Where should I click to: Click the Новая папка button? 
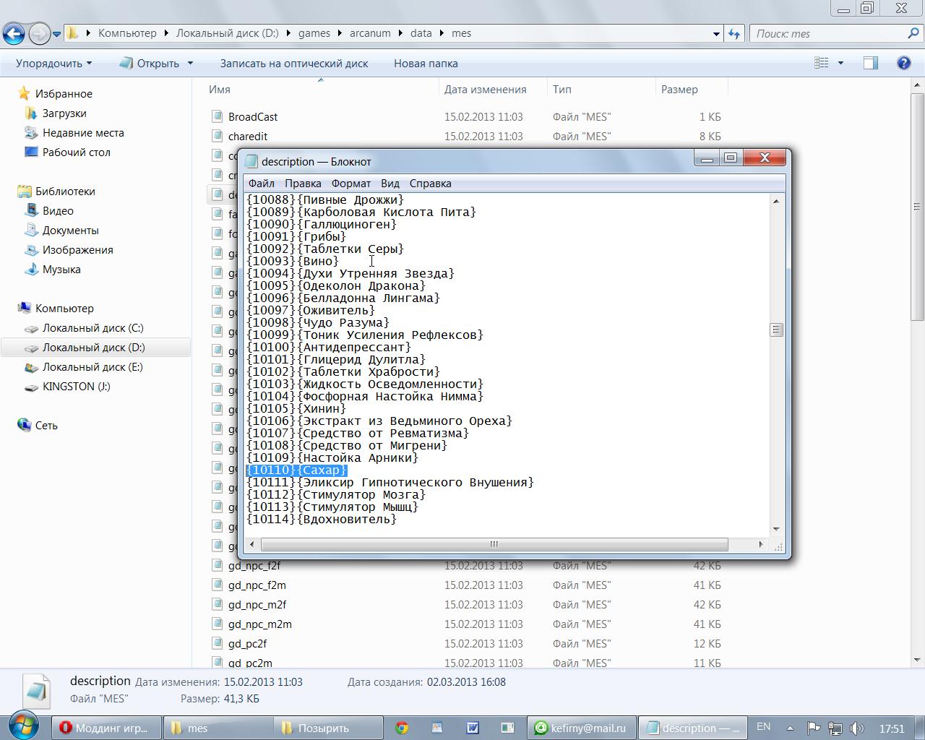(x=426, y=64)
